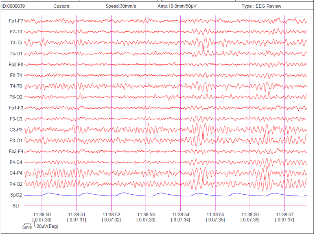Select the Fp1-F7 channel label
Screen dimensions: 315x235
(x=16, y=21)
